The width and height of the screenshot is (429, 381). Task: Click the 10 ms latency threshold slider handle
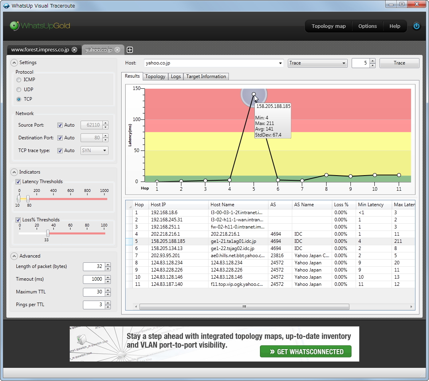pos(19,199)
